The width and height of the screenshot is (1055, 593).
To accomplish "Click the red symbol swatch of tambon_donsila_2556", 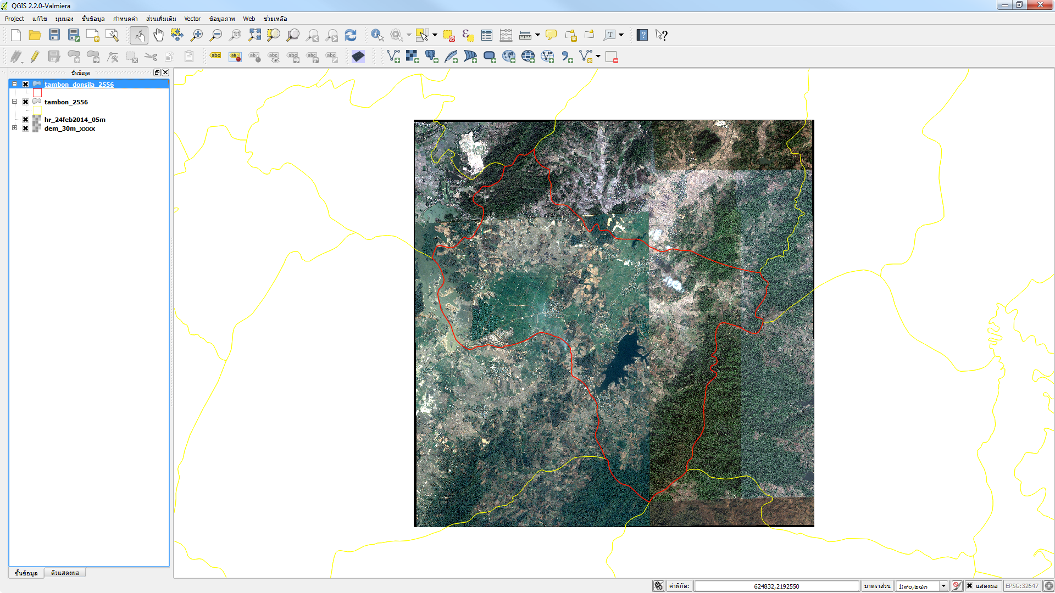I will [x=37, y=93].
